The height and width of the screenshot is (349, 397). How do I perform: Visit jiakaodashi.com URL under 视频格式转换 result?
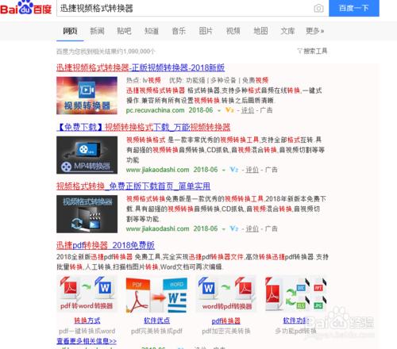coord(157,228)
